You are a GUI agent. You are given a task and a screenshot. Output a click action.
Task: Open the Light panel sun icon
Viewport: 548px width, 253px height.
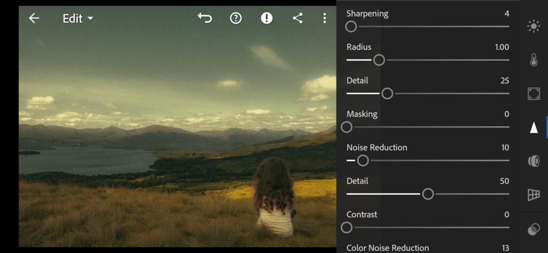(x=534, y=26)
